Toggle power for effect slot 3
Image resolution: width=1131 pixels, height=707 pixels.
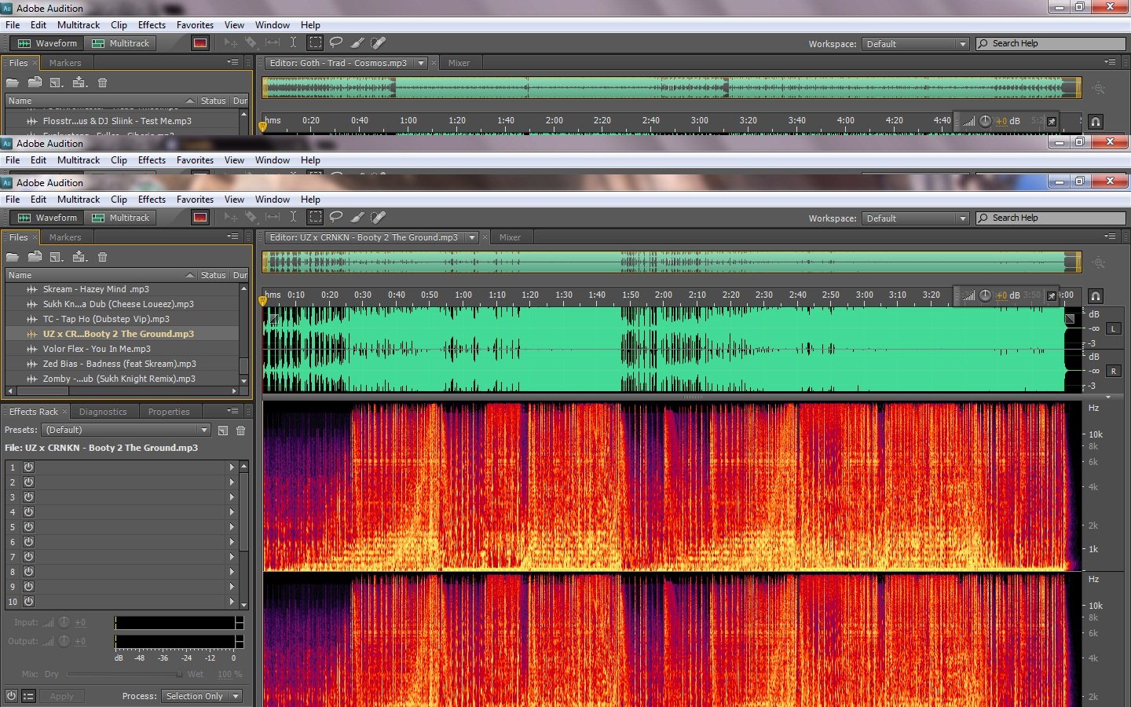28,496
